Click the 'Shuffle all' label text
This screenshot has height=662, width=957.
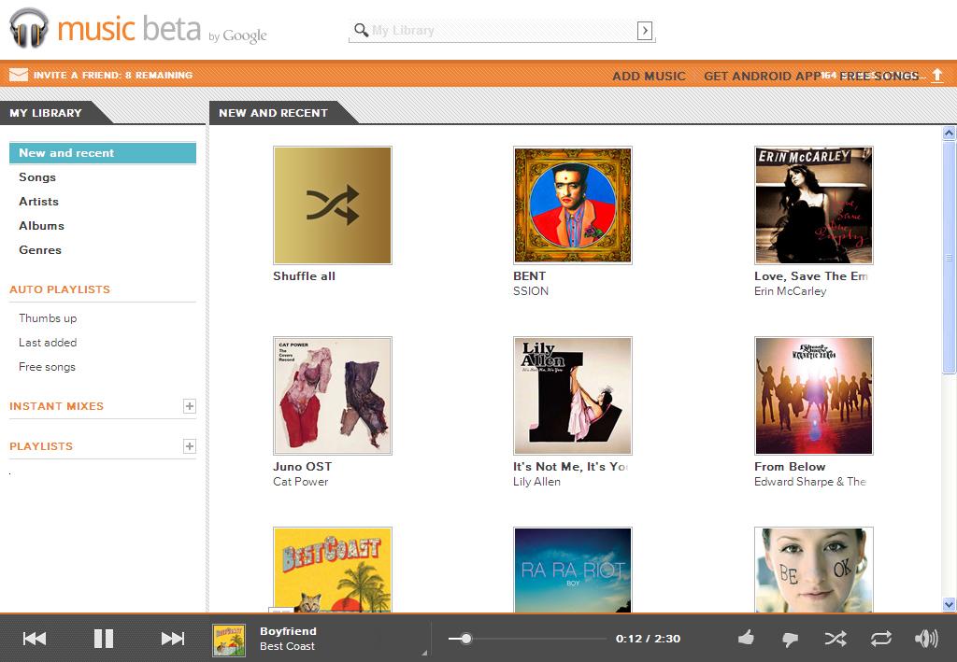(304, 276)
